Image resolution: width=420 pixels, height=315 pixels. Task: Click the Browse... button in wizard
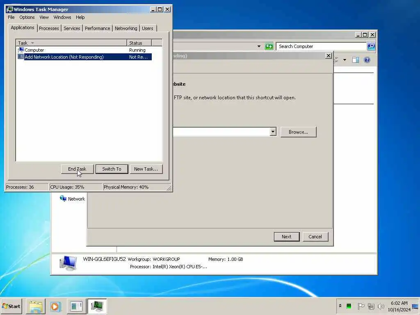point(299,132)
